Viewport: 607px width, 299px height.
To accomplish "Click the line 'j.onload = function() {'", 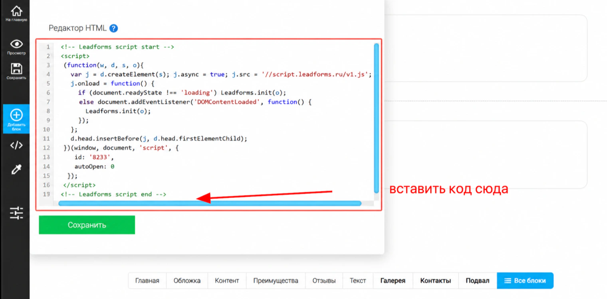I will coord(112,83).
